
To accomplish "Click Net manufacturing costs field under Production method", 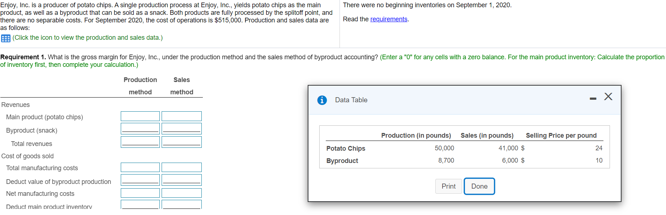I will coord(140,193).
